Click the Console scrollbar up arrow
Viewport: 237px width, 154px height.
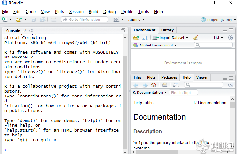pyautogui.click(x=125, y=37)
